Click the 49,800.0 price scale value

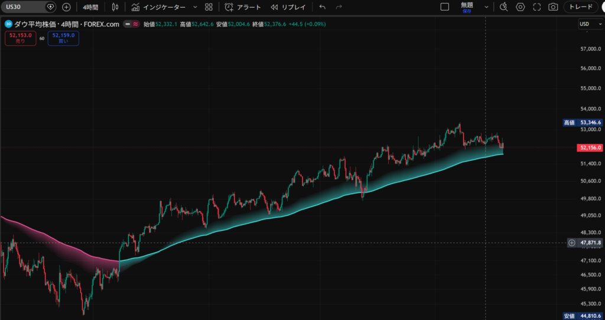591,198
